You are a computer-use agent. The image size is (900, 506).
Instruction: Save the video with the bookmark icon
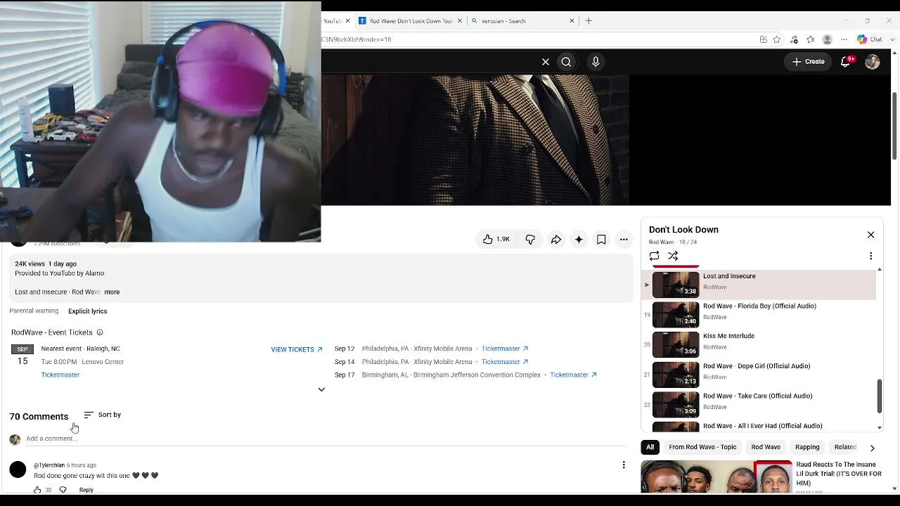(x=601, y=240)
